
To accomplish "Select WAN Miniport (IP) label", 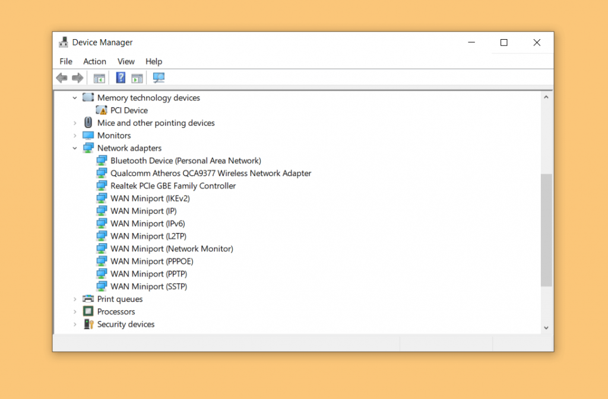I will point(144,211).
